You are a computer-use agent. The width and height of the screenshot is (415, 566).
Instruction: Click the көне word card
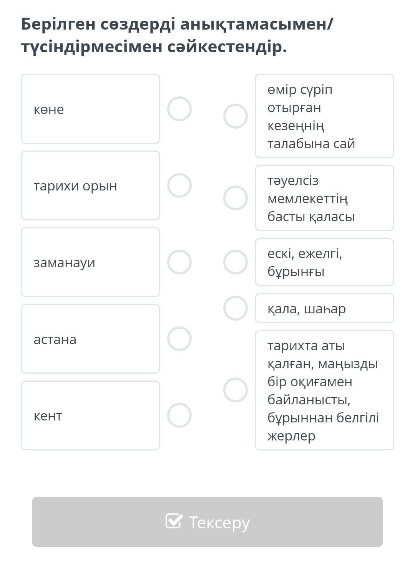(90, 109)
